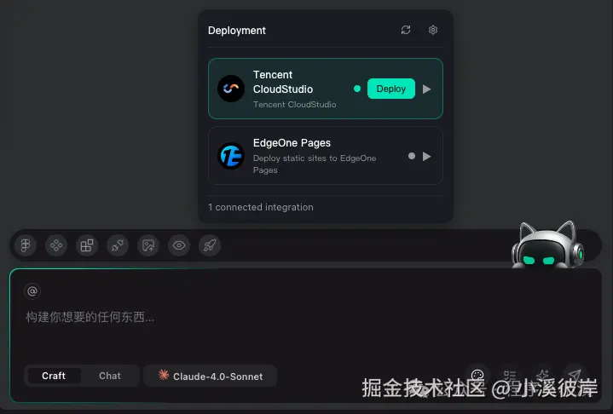This screenshot has width=613, height=414.
Task: Click the refresh icon in Deployment panel
Action: [x=406, y=30]
